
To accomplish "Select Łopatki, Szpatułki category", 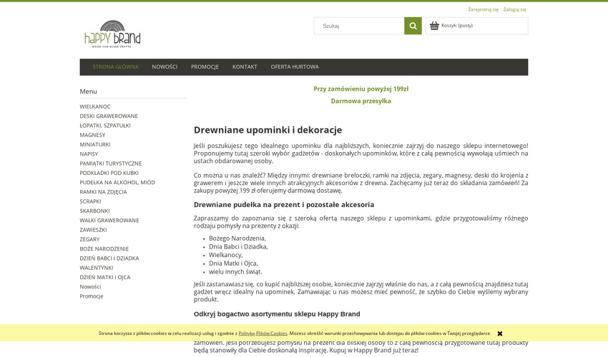I will (x=105, y=126).
